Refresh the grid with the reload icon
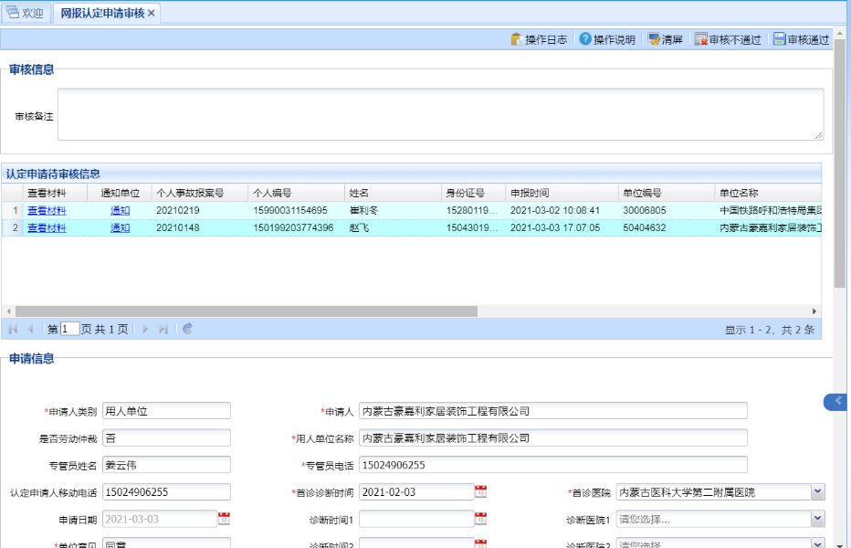 (x=188, y=329)
